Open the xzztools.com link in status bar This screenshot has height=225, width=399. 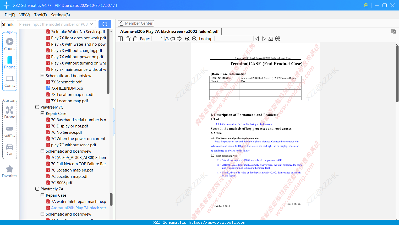217,222
